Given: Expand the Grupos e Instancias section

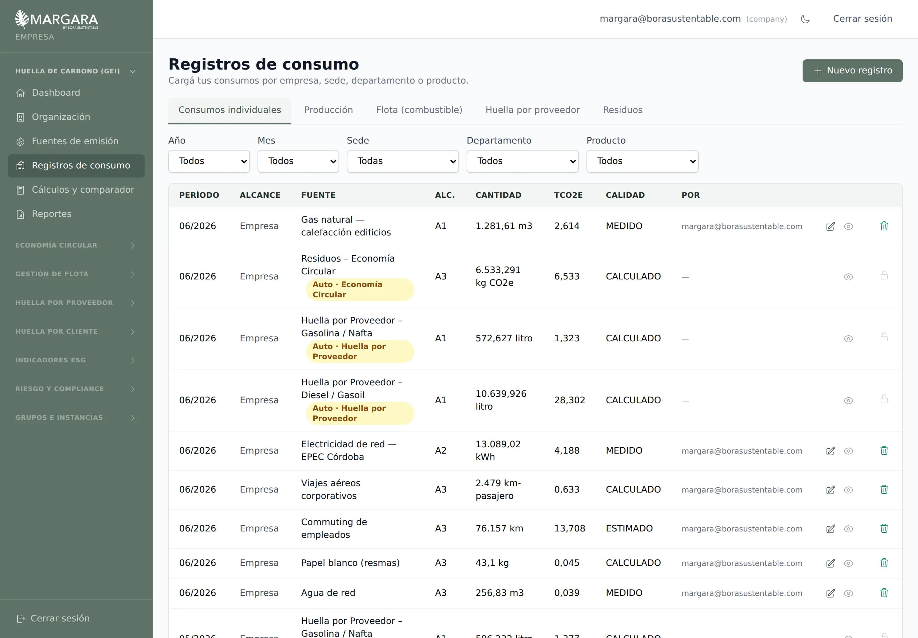Looking at the screenshot, I should [76, 417].
